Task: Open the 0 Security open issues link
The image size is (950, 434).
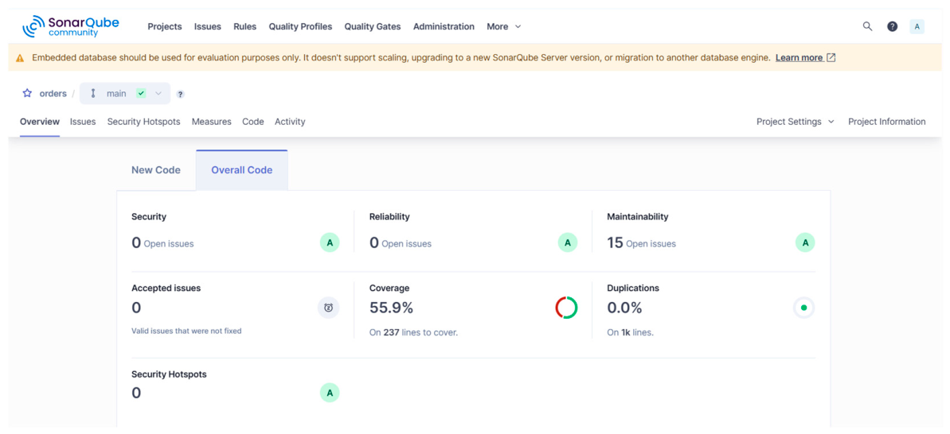Action: pyautogui.click(x=163, y=243)
